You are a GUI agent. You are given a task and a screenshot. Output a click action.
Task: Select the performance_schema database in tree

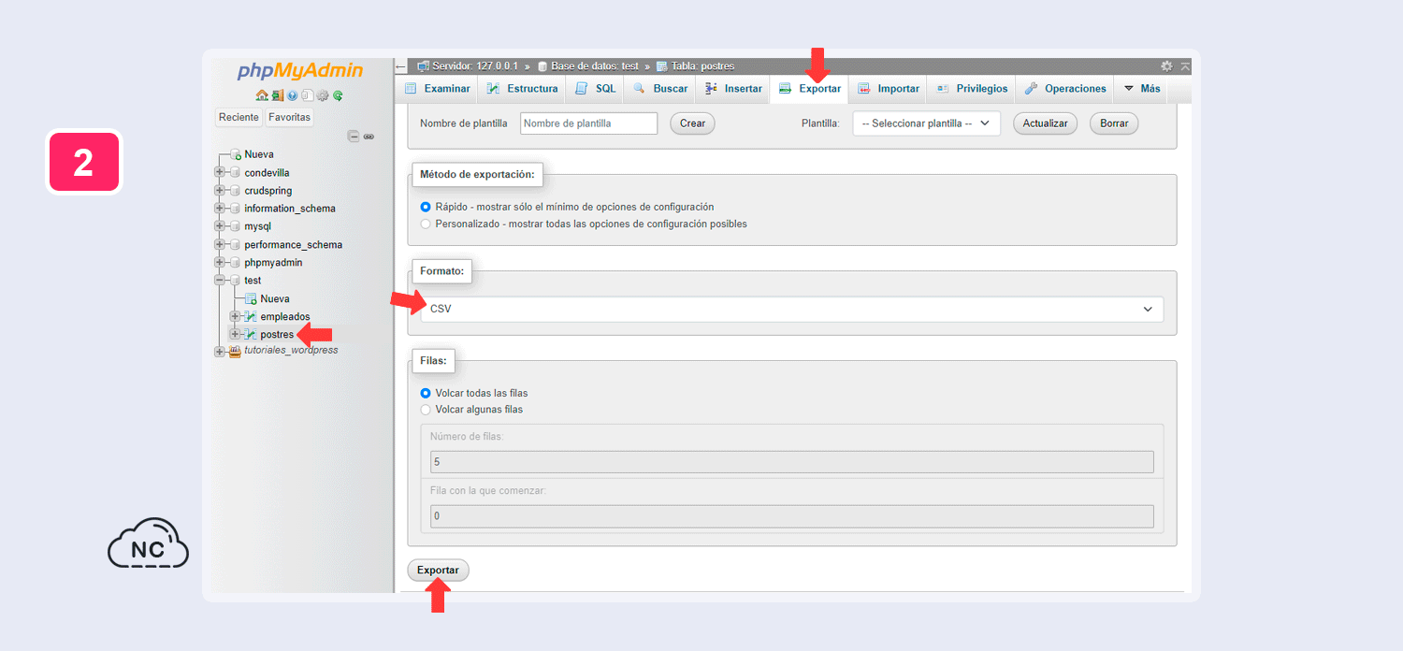pyautogui.click(x=294, y=245)
